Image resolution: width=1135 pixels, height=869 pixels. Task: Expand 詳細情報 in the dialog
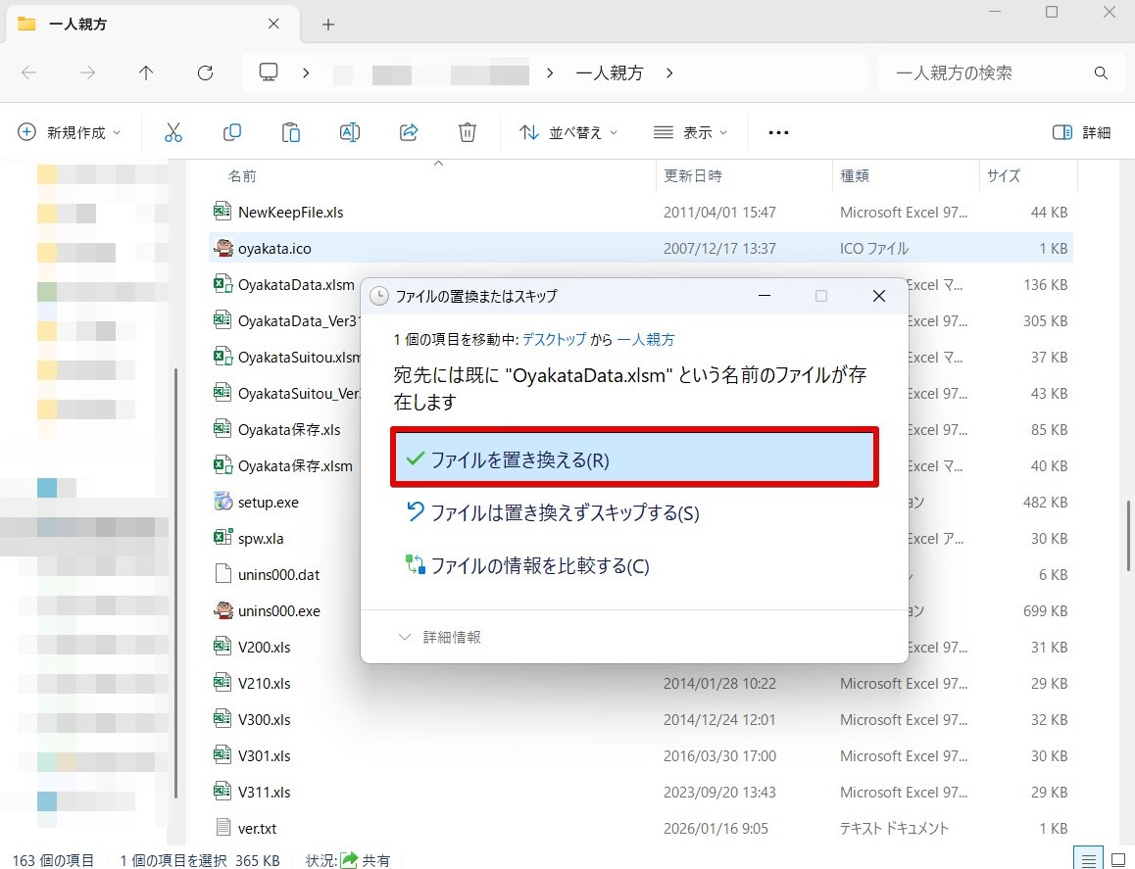[x=441, y=637]
